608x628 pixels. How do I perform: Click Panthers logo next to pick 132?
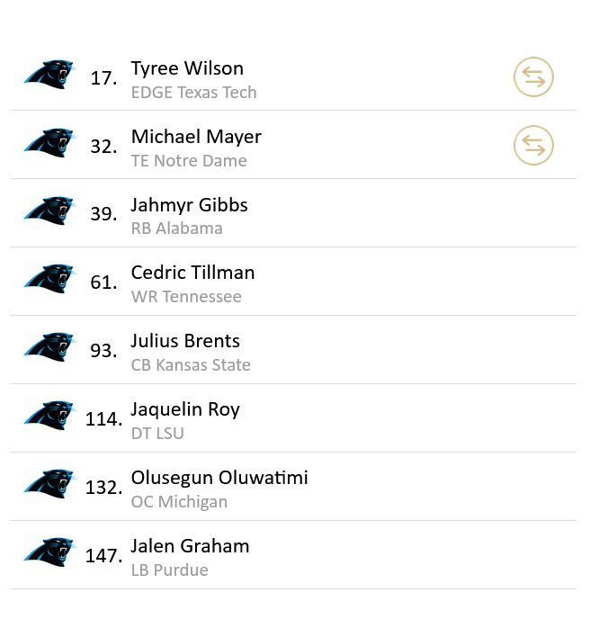click(x=49, y=485)
